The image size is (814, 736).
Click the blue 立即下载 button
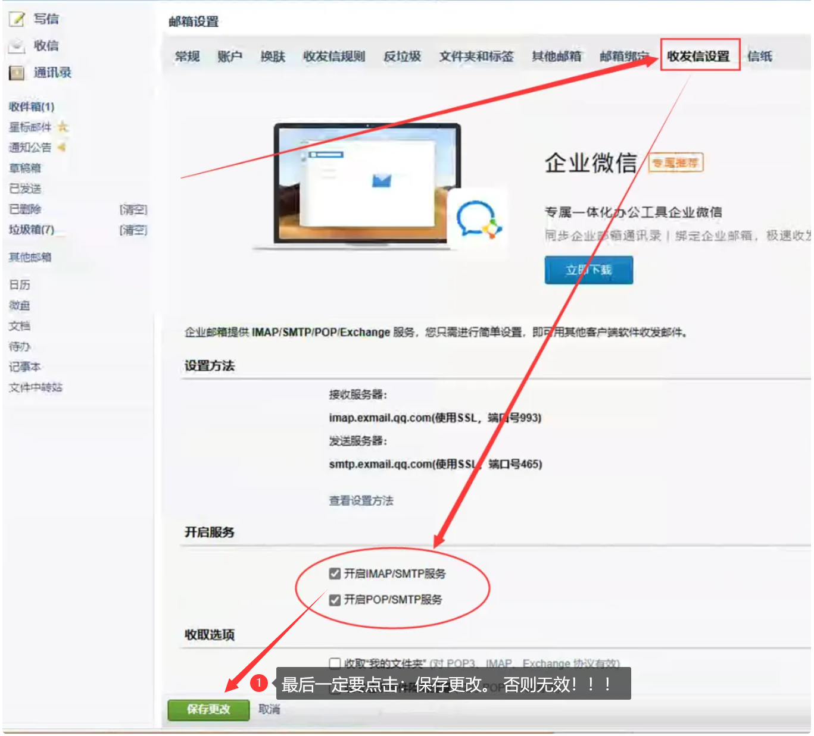(x=589, y=270)
